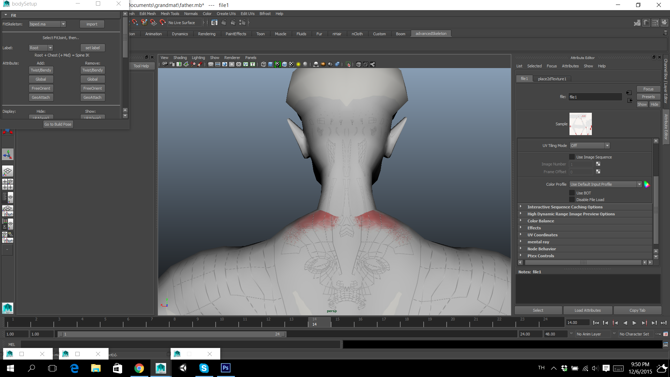
Task: Open the FitSkeleton biped.ma dropdown
Action: 47,24
